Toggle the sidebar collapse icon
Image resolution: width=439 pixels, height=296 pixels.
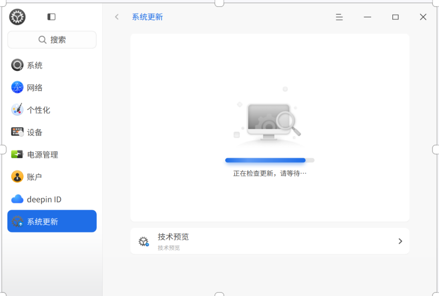pyautogui.click(x=52, y=17)
